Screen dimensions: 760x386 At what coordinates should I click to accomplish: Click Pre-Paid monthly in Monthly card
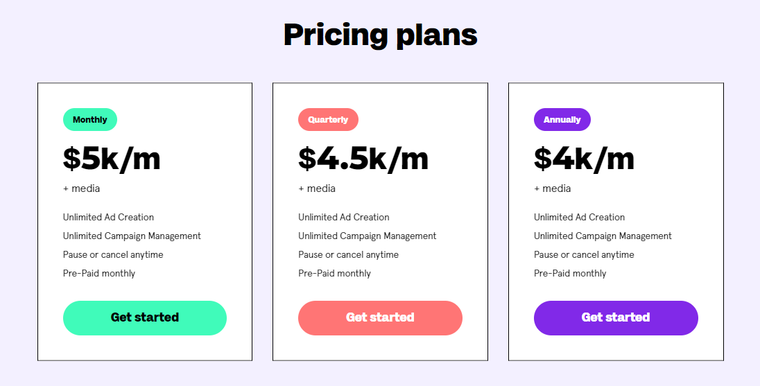(99, 274)
